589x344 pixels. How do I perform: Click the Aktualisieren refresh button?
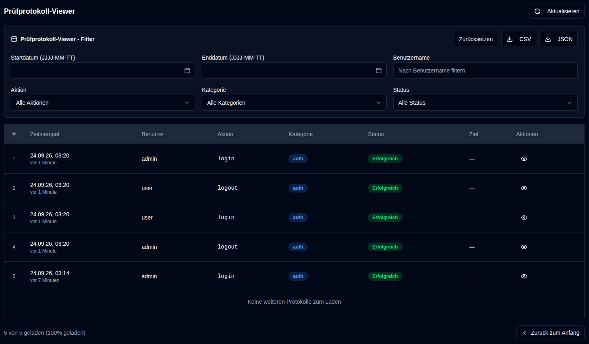pos(556,11)
